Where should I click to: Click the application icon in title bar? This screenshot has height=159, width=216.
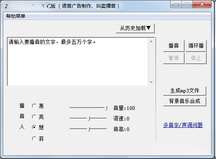pyautogui.click(x=6, y=6)
